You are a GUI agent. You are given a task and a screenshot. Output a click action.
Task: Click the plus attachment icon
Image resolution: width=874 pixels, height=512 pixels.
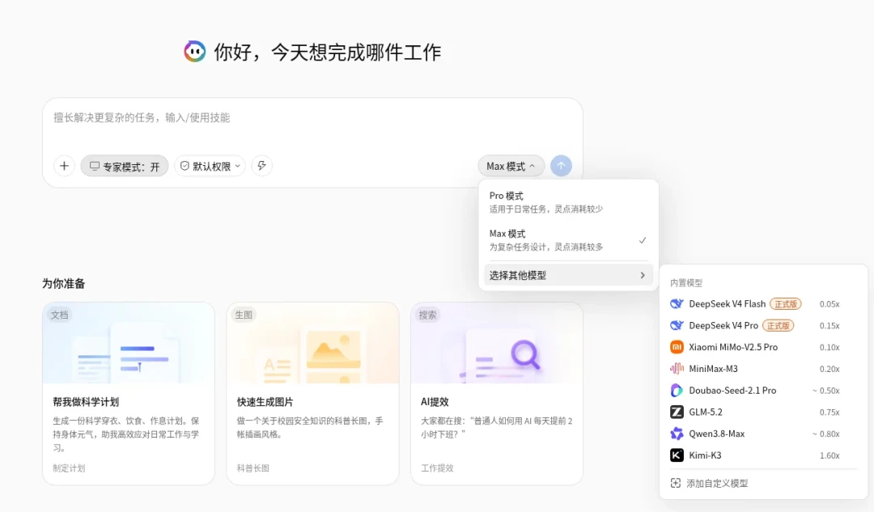64,166
